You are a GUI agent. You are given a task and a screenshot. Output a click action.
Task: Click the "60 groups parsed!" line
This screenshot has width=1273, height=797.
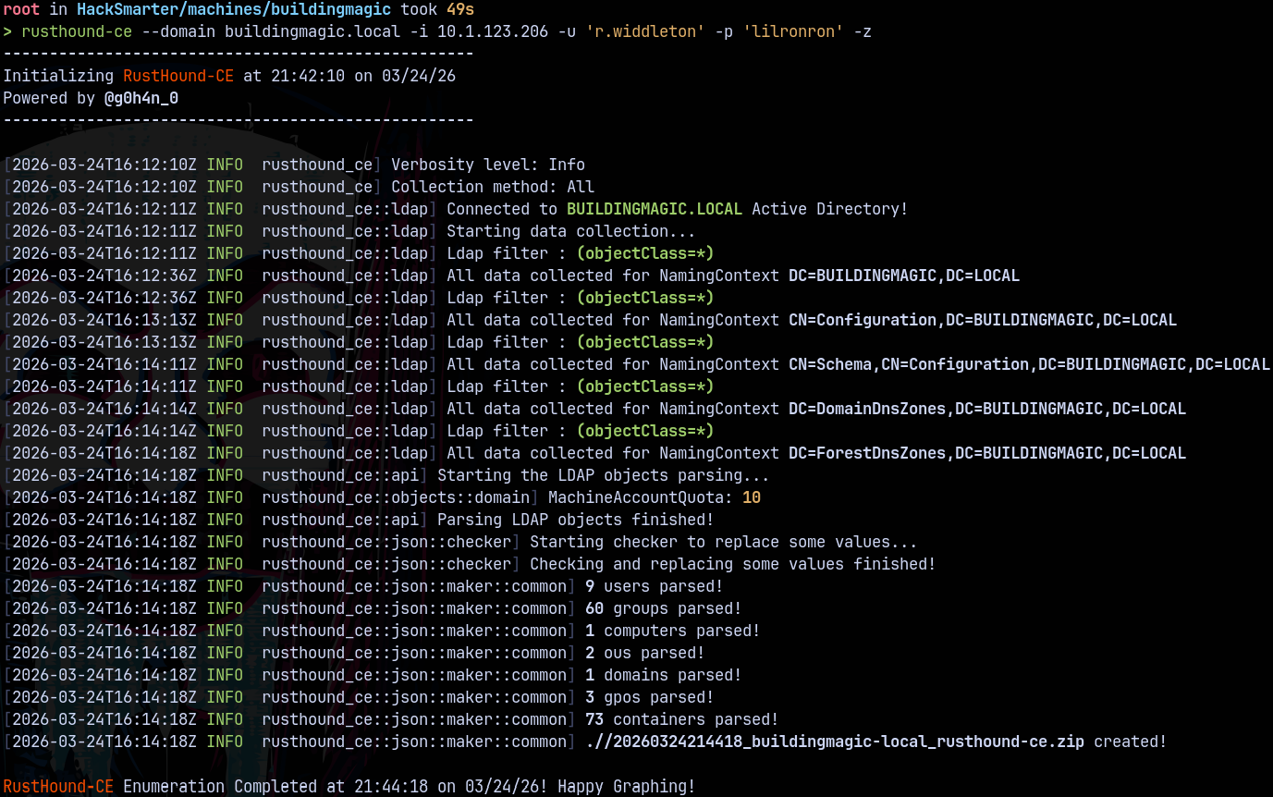point(663,608)
